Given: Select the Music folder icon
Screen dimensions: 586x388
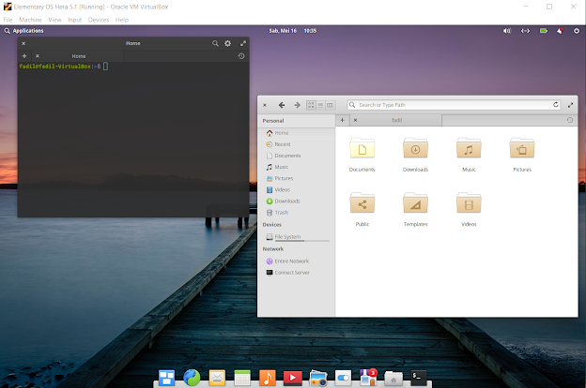Looking at the screenshot, I should pos(469,148).
